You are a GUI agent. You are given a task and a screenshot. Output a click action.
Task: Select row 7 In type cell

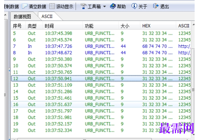coord(30,46)
